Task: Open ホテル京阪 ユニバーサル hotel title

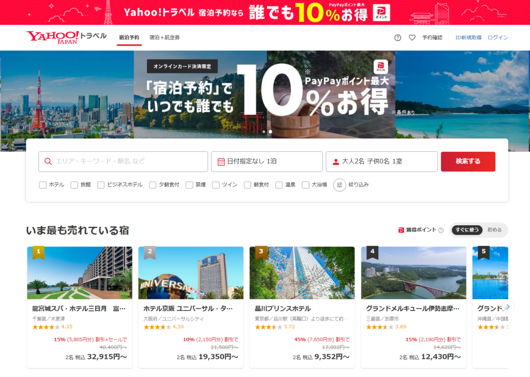Action: click(x=188, y=309)
